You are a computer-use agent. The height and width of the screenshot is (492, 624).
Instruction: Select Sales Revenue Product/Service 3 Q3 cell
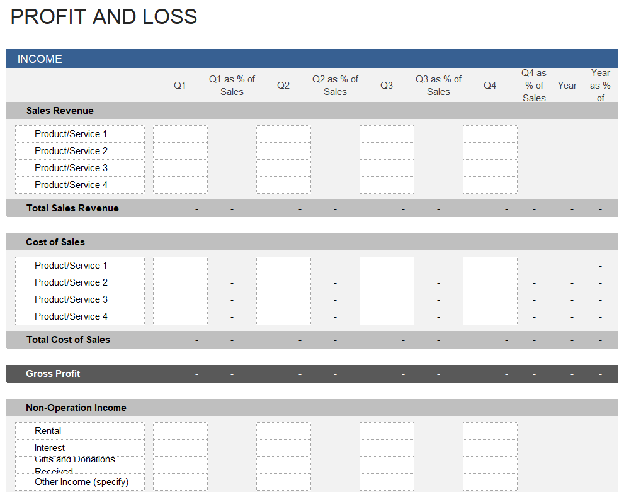(x=387, y=168)
